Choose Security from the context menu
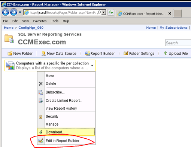The height and width of the screenshot is (148, 191). click(52, 116)
